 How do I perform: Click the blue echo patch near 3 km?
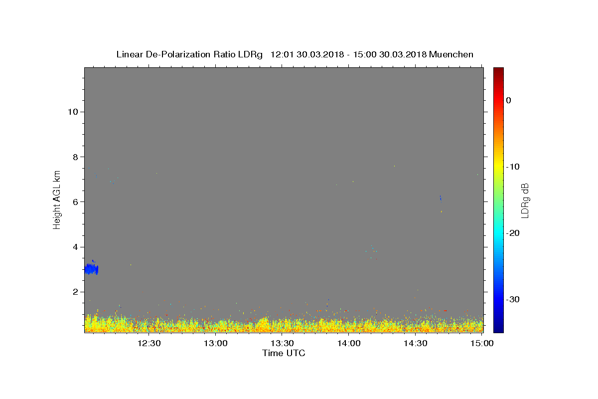(91, 268)
